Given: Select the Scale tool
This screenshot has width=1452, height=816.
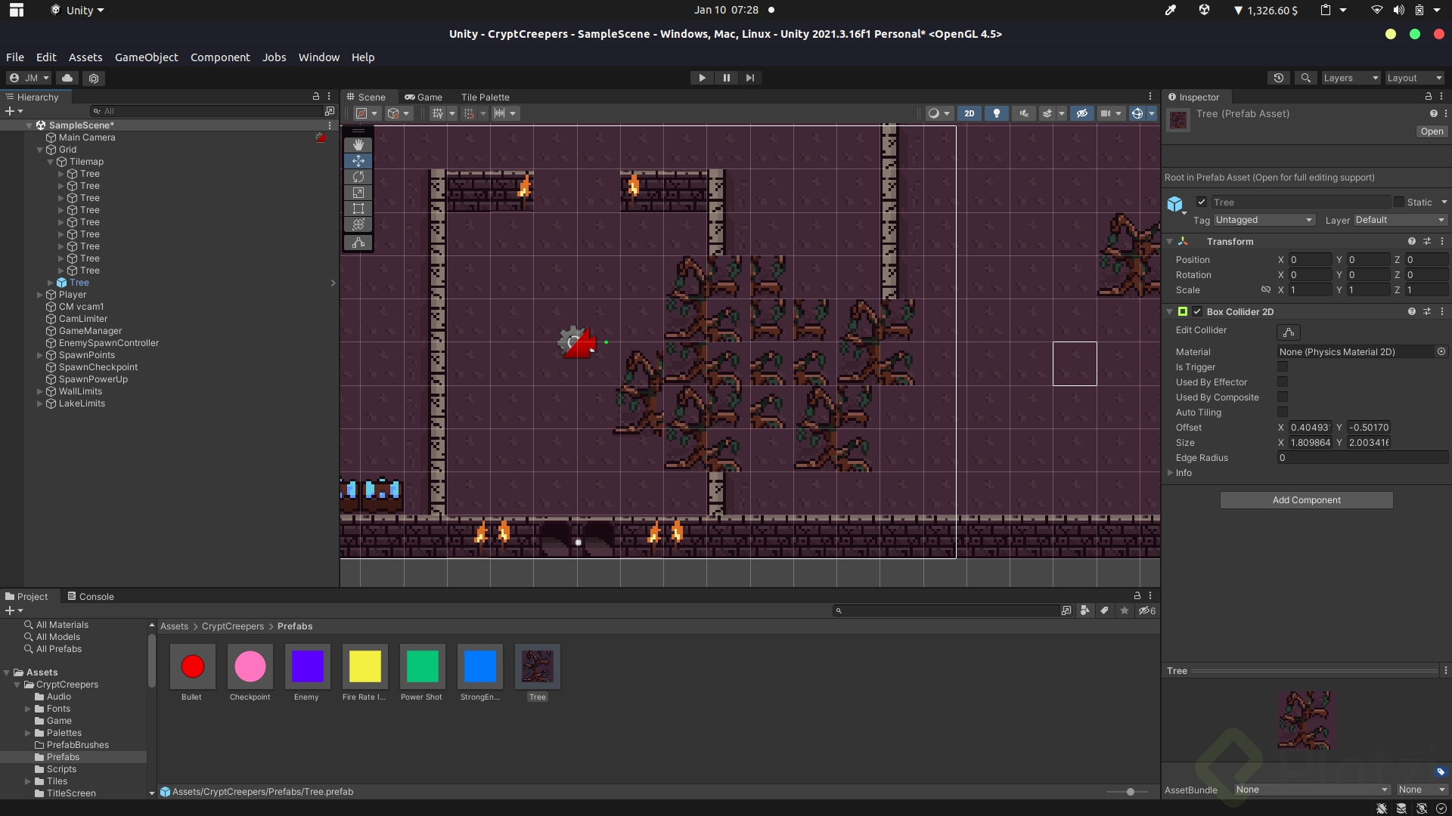Looking at the screenshot, I should pos(358,192).
